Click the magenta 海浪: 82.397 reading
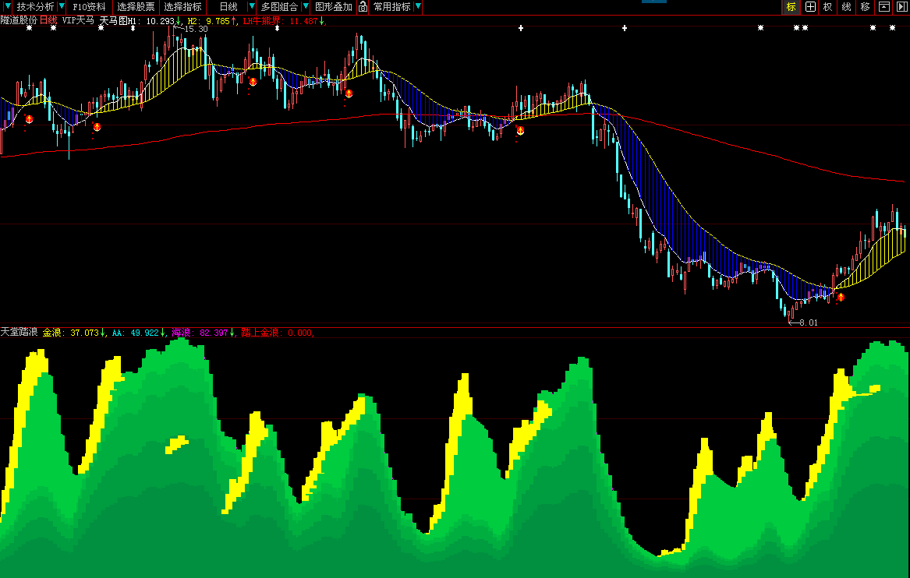This screenshot has width=910, height=578. (200, 333)
